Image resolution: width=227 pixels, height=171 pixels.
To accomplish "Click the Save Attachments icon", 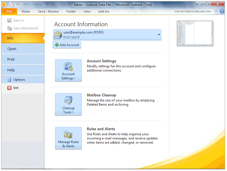I will coord(9,28).
